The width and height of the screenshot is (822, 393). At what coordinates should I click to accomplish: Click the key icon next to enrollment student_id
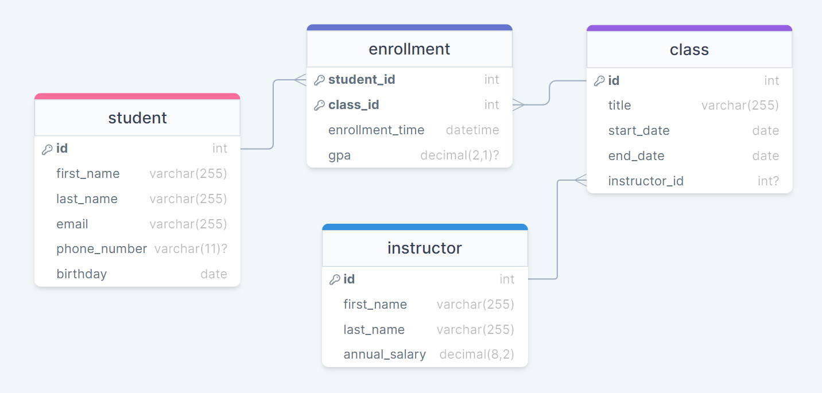pos(319,80)
